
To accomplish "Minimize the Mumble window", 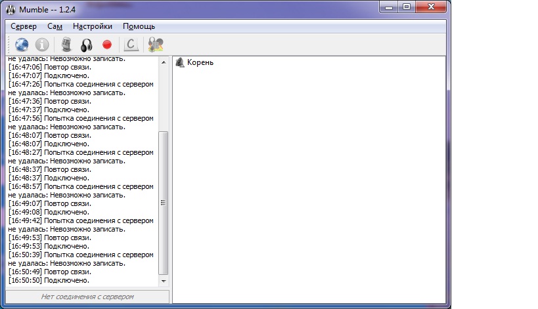I will [x=389, y=7].
